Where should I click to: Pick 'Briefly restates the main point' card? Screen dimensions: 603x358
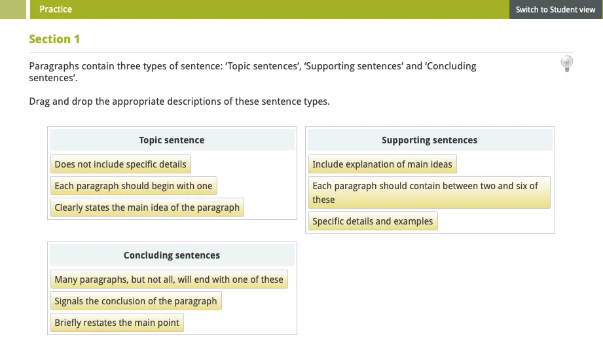pos(117,323)
